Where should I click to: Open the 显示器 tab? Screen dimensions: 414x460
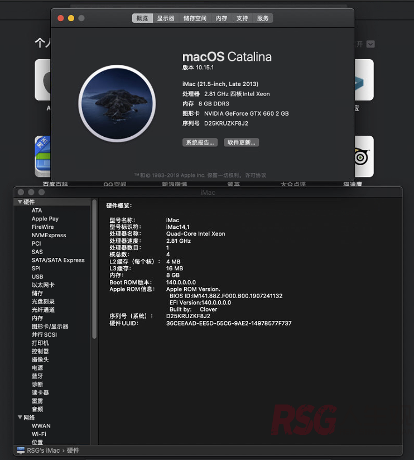click(x=166, y=18)
